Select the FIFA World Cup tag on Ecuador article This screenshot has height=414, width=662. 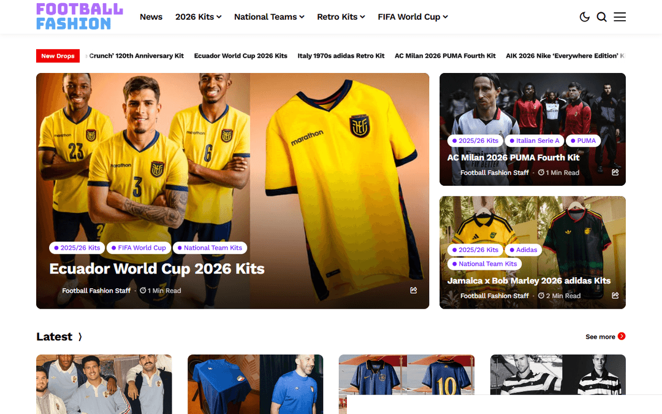click(x=139, y=248)
